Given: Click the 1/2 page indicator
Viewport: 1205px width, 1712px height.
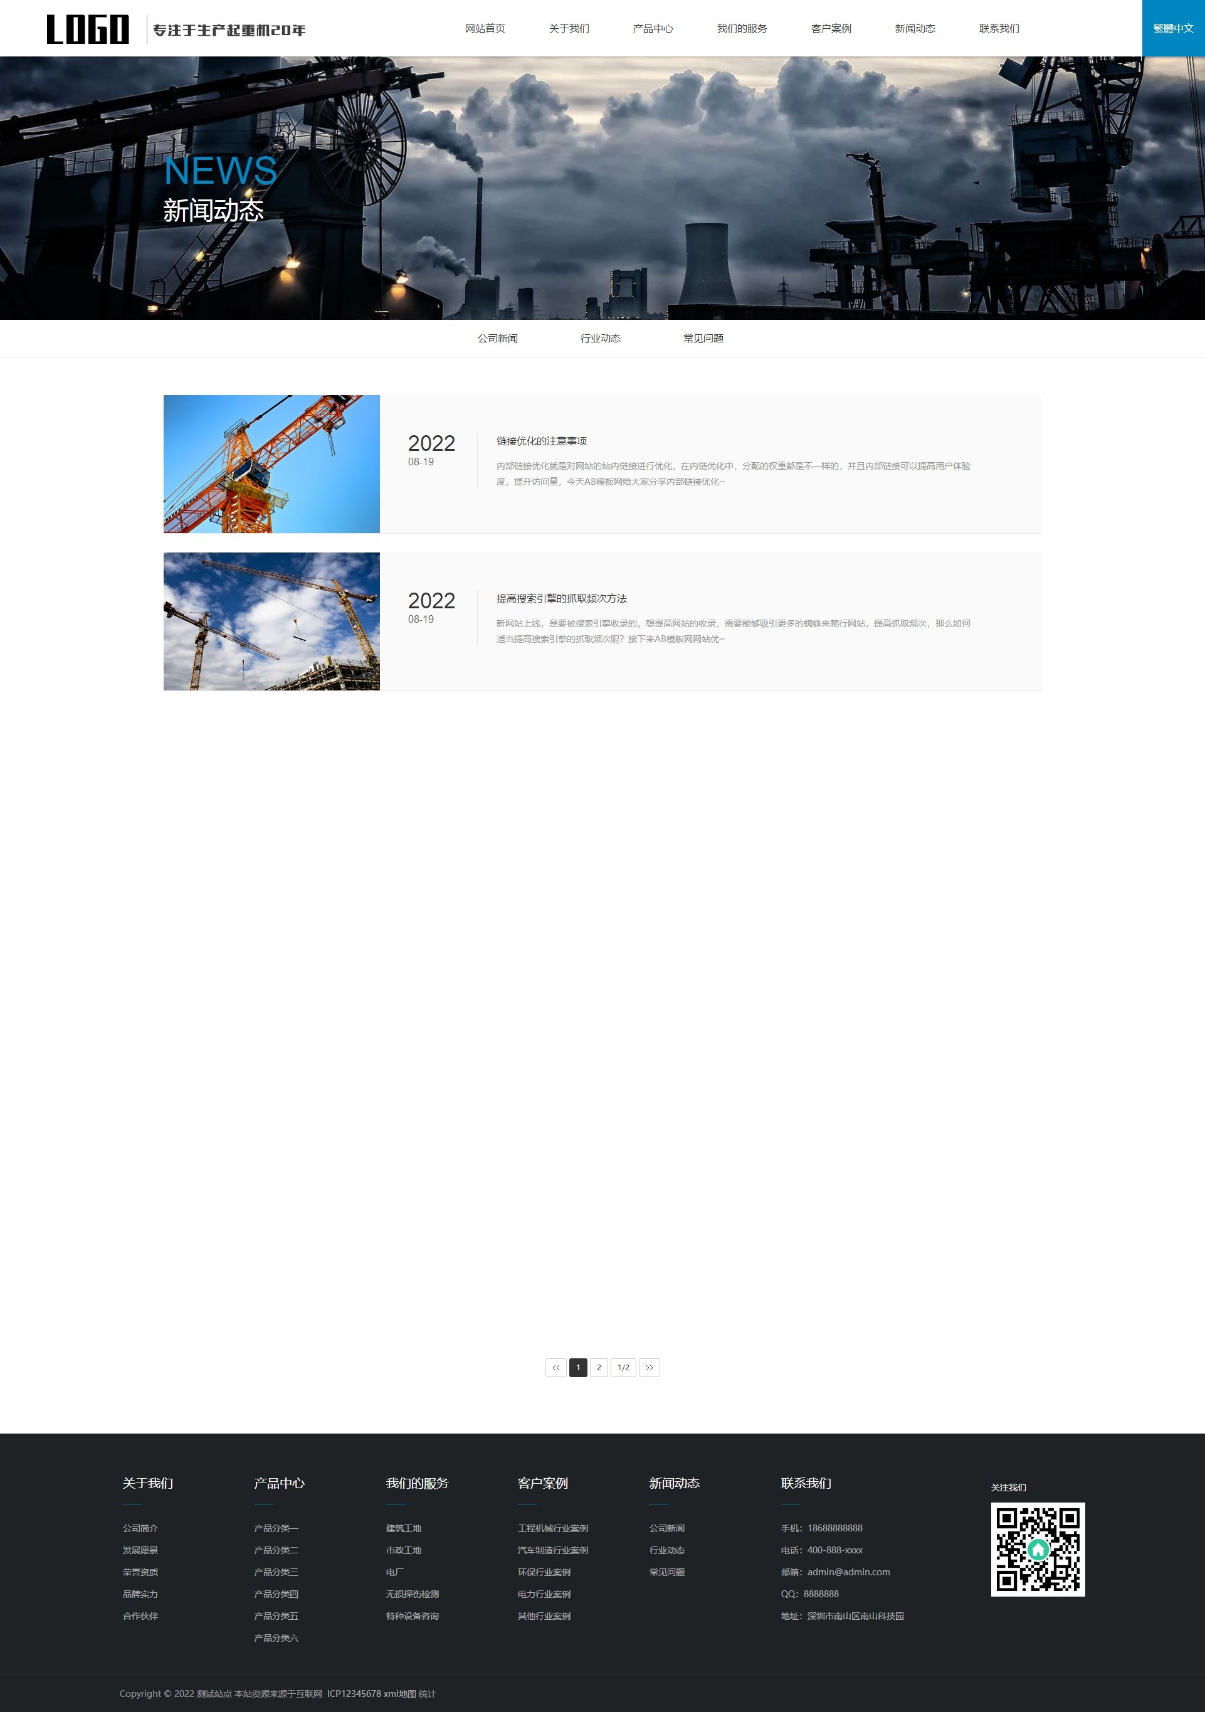Looking at the screenshot, I should pyautogui.click(x=623, y=1368).
